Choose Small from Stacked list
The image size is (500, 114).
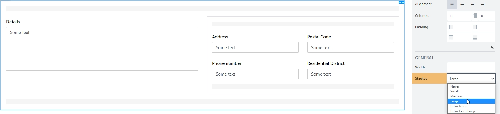471,91
